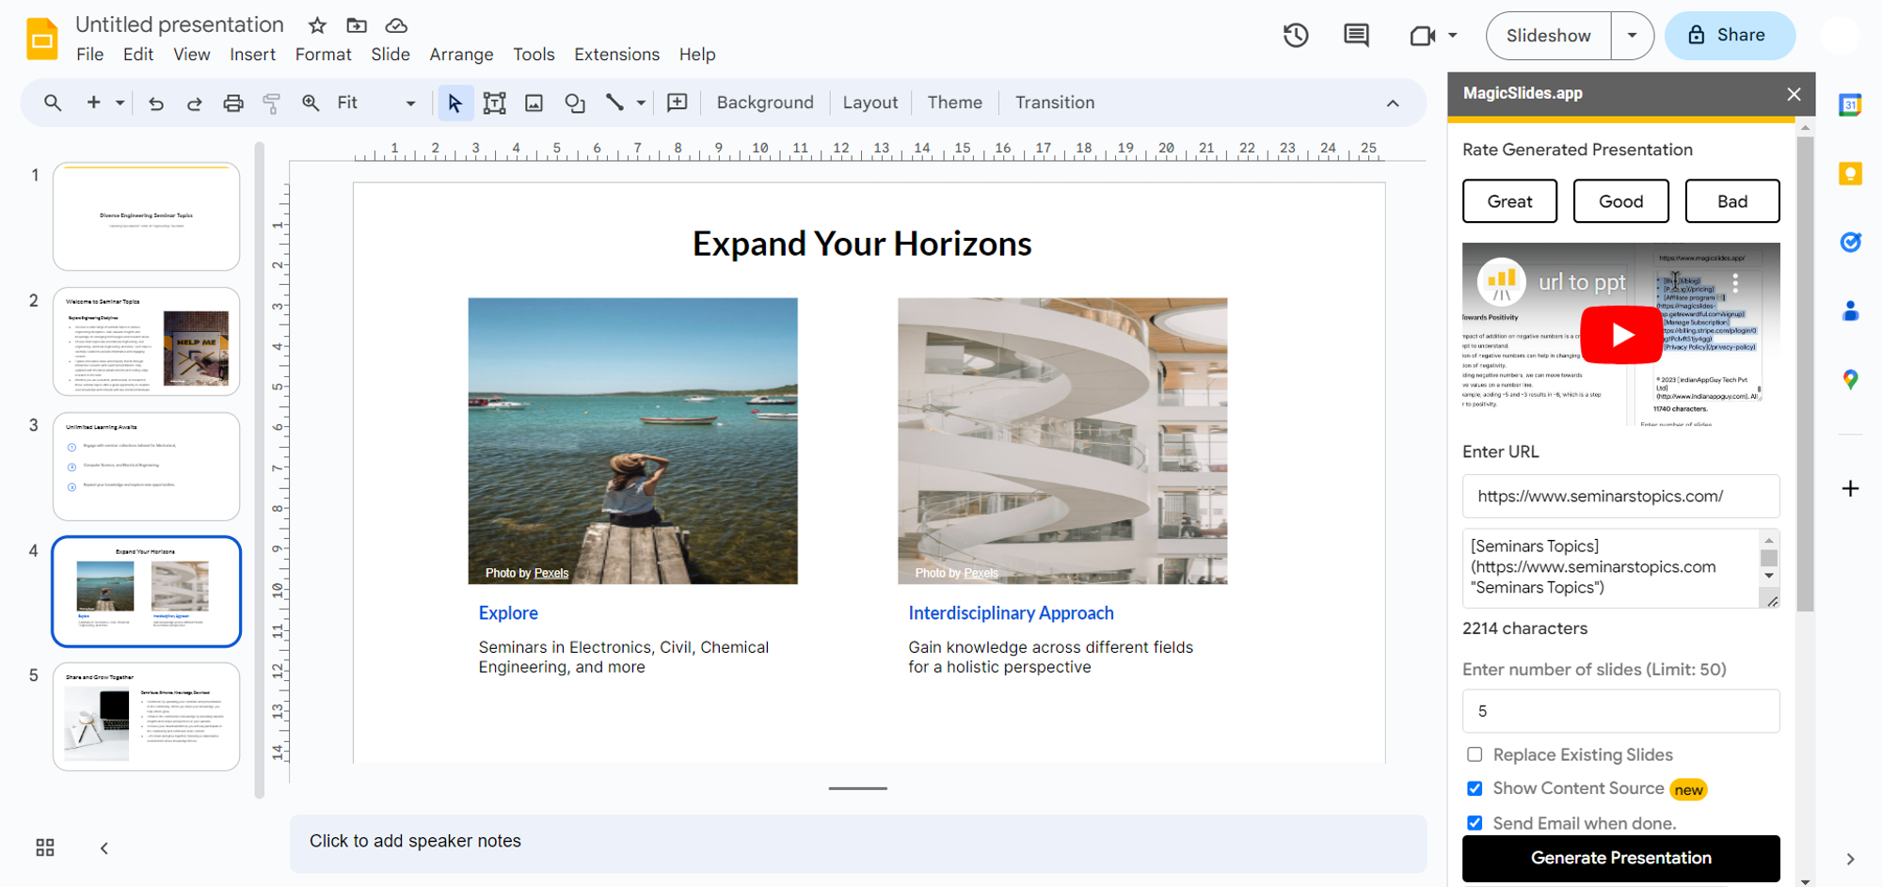Check the cloud document status icon
The height and width of the screenshot is (887, 1882).
(x=396, y=25)
